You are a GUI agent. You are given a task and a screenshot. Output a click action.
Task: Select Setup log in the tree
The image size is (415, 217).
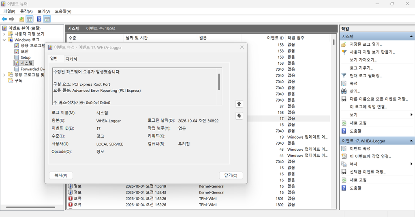click(x=26, y=57)
